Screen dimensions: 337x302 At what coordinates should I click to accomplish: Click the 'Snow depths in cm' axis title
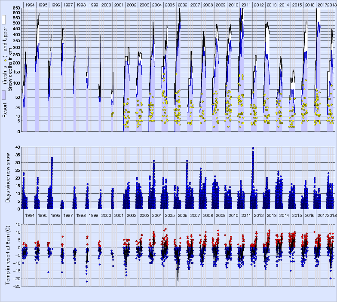pyautogui.click(x=10, y=70)
